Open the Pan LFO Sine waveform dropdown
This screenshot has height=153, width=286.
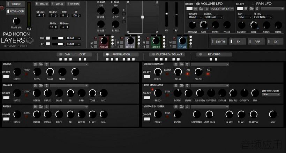[x=245, y=17]
